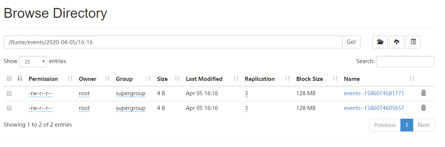The image size is (445, 147).
Task: Click the Go! button
Action: [351, 42]
